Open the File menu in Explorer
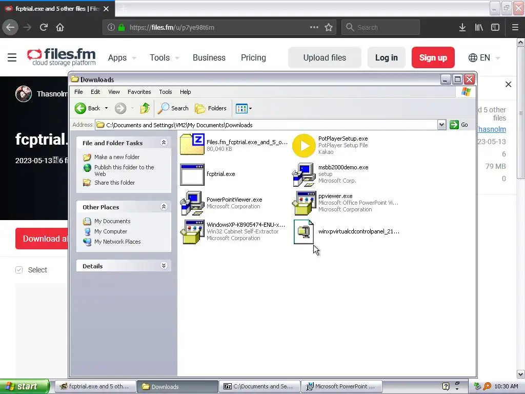 [x=78, y=92]
